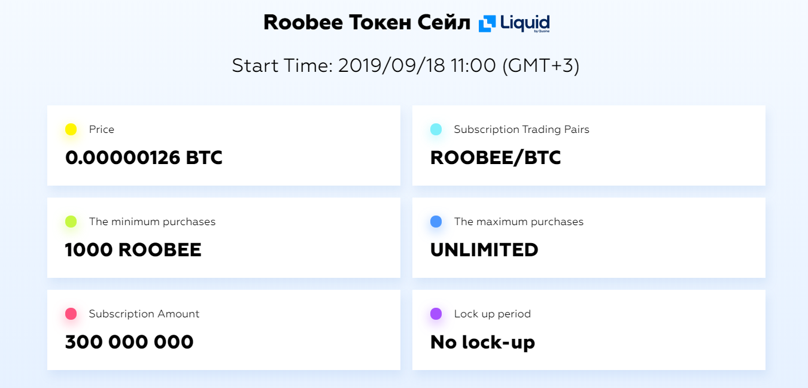Click the No lock-up value text
The height and width of the screenshot is (388, 808).
482,342
